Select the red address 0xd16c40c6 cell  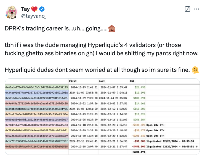click(x=37, y=147)
